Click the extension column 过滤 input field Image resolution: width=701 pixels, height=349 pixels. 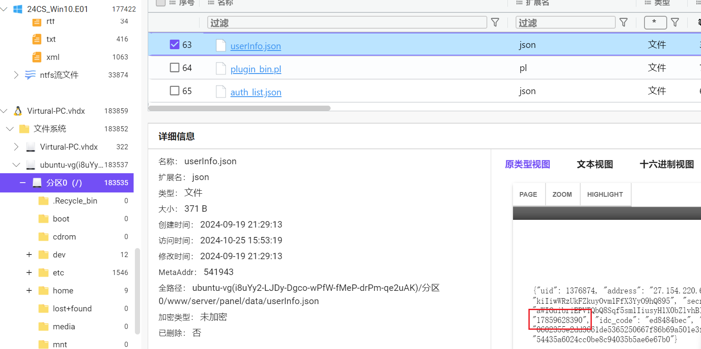point(565,22)
